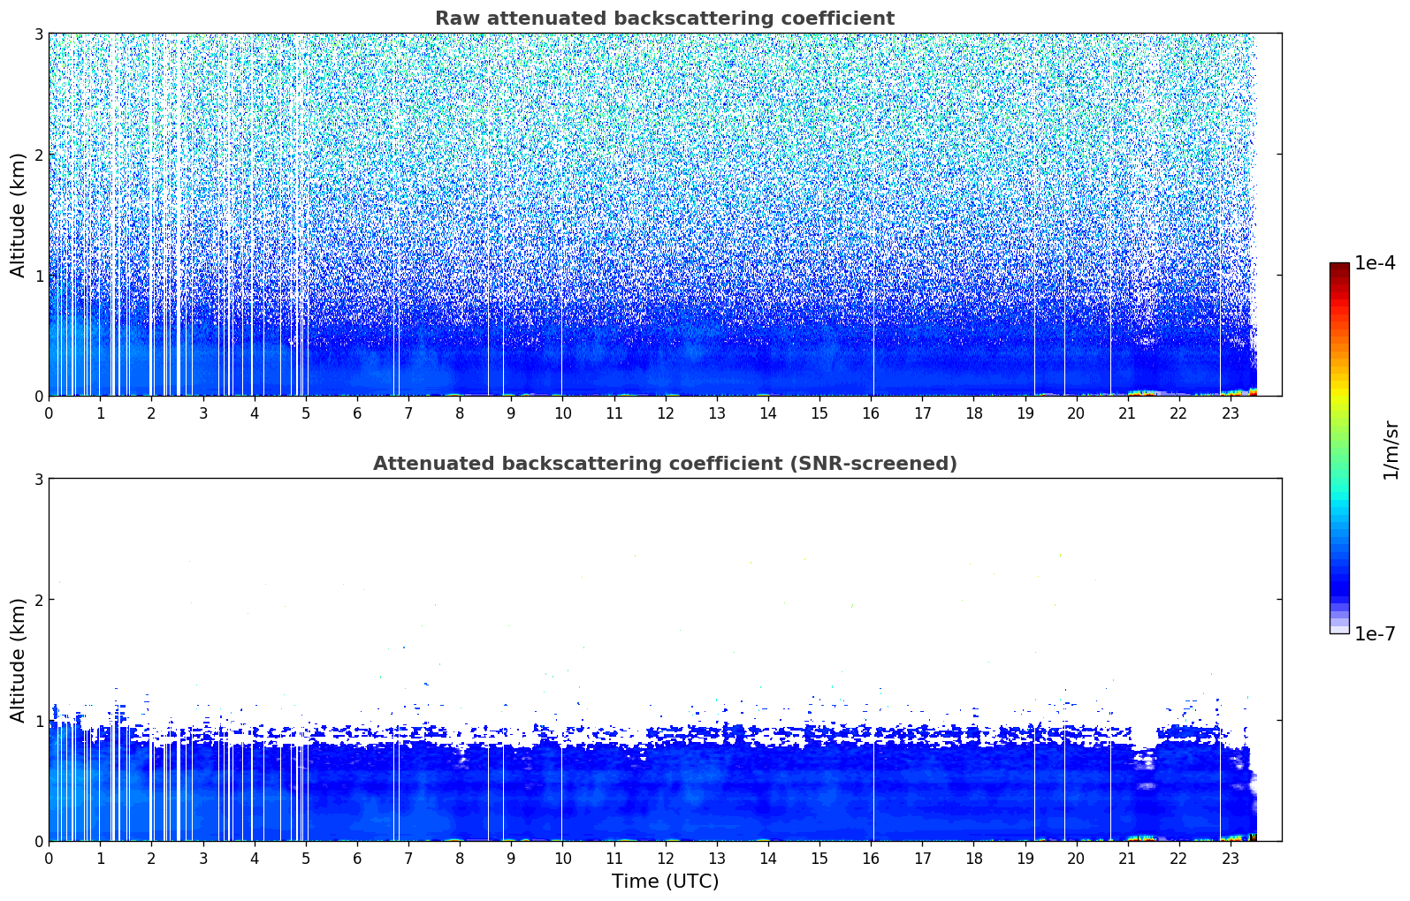
Task: Click the top plot 'Altitude (km)' label
Action: pos(19,215)
